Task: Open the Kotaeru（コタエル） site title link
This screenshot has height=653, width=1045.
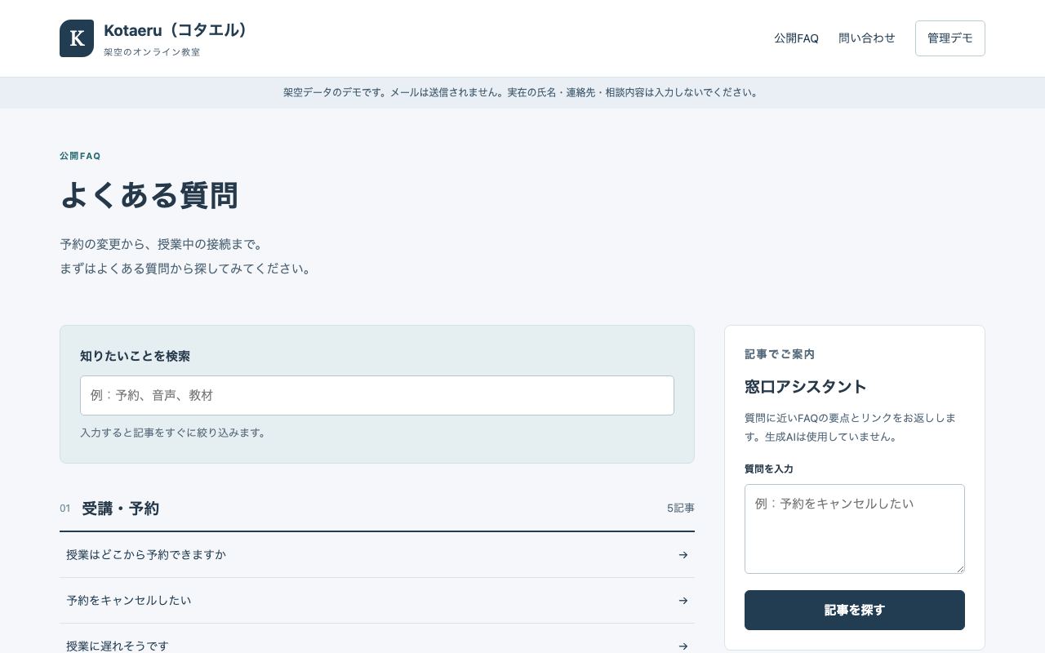Action: (175, 30)
